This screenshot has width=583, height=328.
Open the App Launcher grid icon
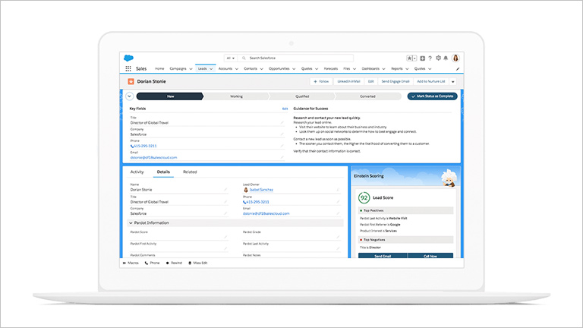(x=128, y=69)
